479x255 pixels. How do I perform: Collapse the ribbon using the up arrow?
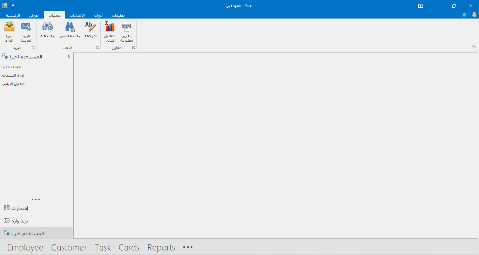[473, 47]
